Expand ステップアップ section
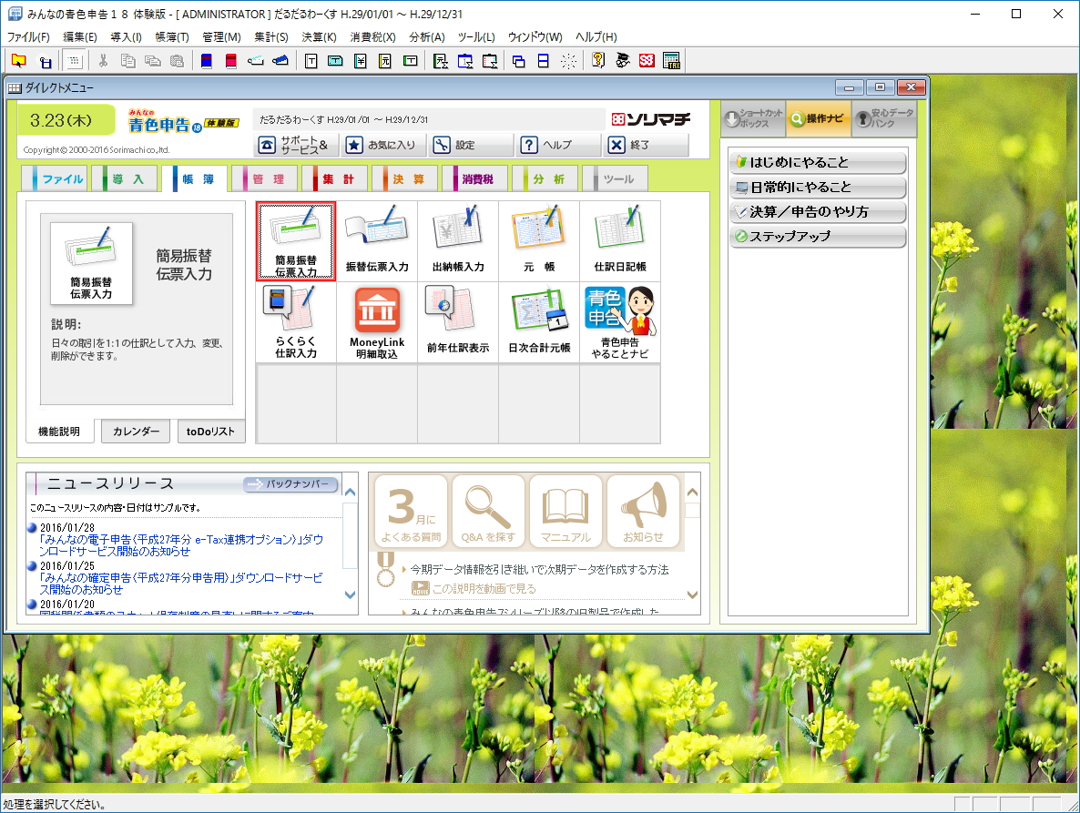The height and width of the screenshot is (813, 1080). (818, 236)
